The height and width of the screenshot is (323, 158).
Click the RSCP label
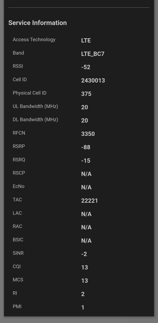point(19,173)
